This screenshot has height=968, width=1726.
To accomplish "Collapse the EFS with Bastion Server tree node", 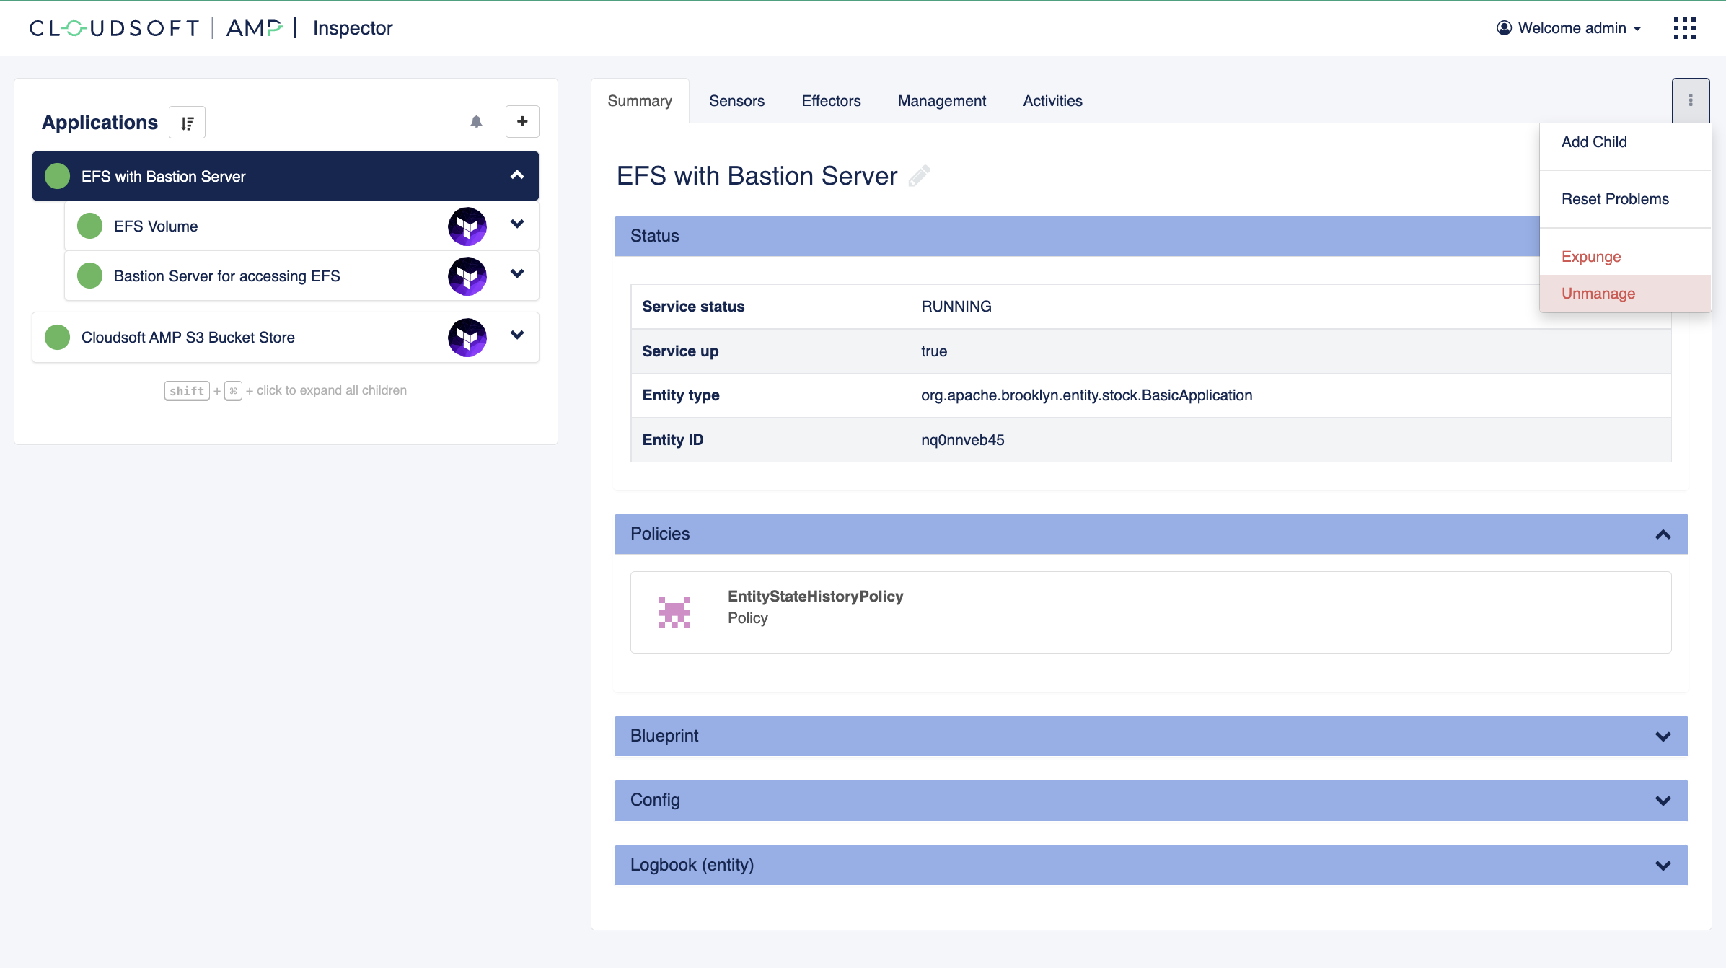I will (x=517, y=175).
